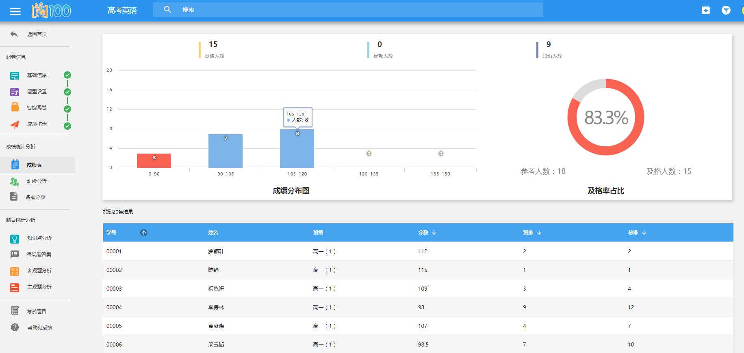The height and width of the screenshot is (353, 744).
Task: Click the green checkmark beside 基础信息
Action: pyautogui.click(x=67, y=75)
